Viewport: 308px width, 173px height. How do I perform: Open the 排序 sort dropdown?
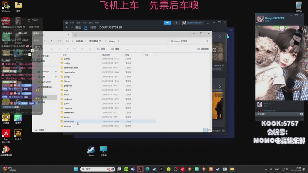click(x=102, y=49)
